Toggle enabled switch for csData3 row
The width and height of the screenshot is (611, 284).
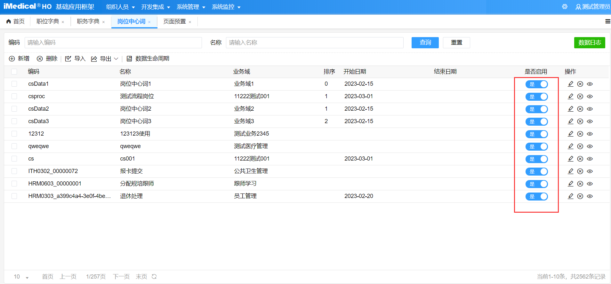pyautogui.click(x=537, y=122)
